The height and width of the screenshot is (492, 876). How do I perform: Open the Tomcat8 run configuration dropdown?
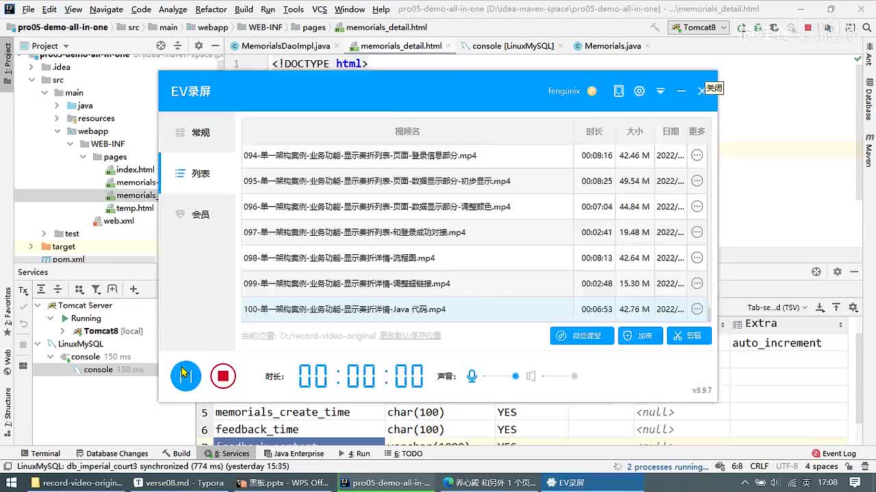(x=699, y=27)
